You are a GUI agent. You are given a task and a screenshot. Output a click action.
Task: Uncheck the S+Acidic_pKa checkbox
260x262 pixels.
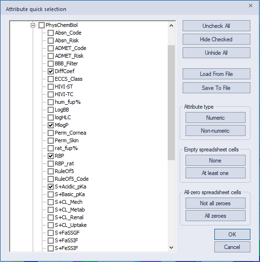click(50, 187)
